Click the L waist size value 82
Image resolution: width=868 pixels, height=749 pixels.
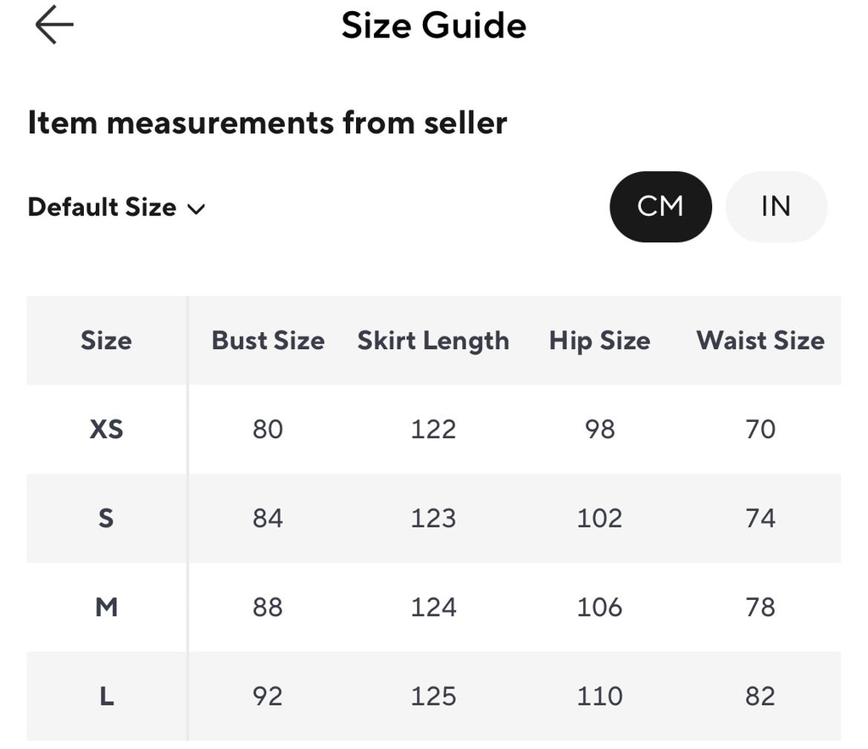tap(760, 696)
